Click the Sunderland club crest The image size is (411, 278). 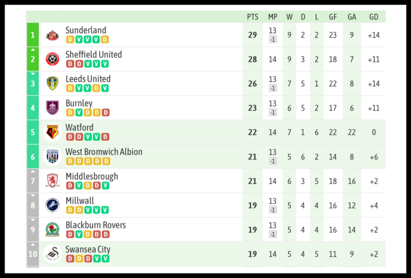point(52,35)
